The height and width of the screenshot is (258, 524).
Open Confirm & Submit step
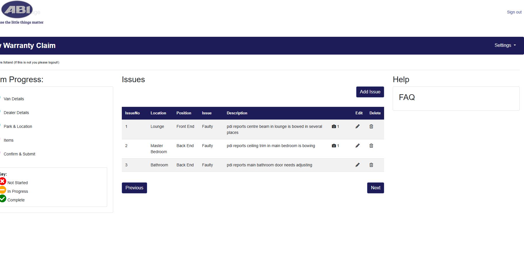pos(20,154)
